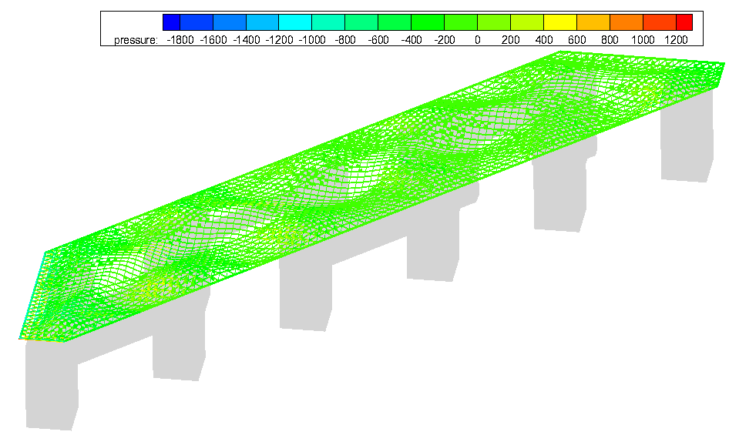
Task: Click the -200 legend value
Action: (445, 40)
